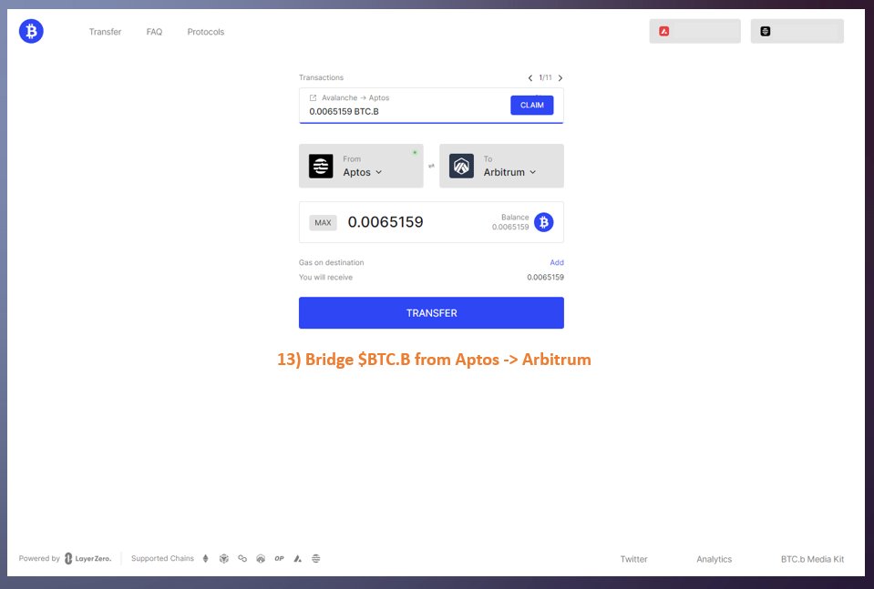
Task: Click the Balance 0.0065159 text
Action: [x=510, y=228]
